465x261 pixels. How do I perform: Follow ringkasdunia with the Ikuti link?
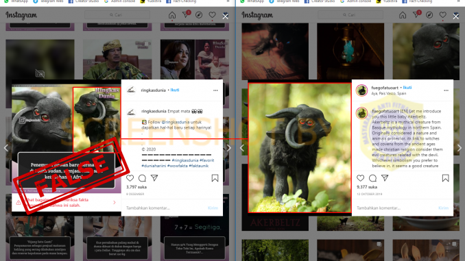[x=175, y=90]
